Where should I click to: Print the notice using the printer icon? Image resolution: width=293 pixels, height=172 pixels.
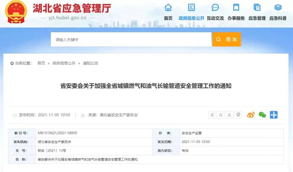coord(238,115)
